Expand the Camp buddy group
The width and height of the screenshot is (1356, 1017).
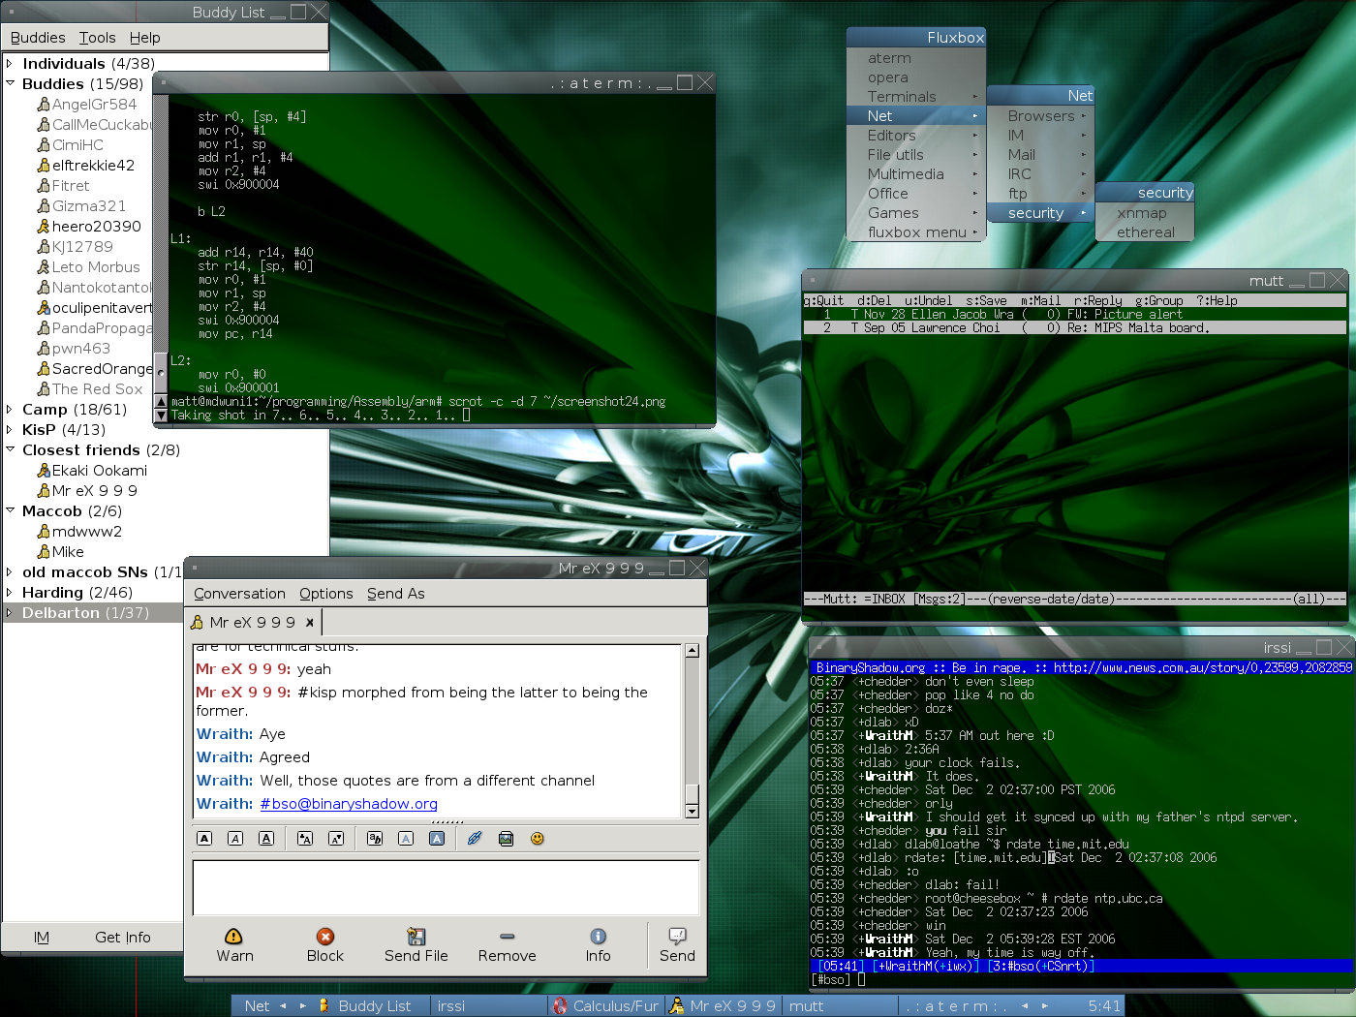tap(10, 410)
